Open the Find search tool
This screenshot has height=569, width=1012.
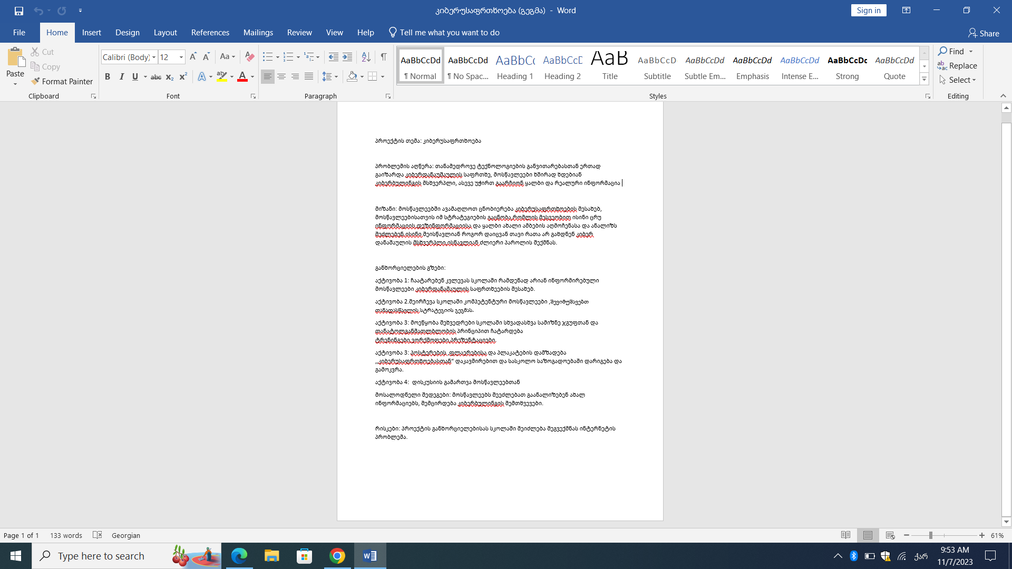tap(951, 51)
